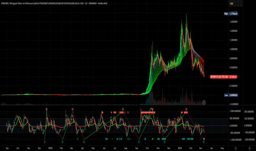
Task: Select the H marker above October 2024
Action: 153,109
